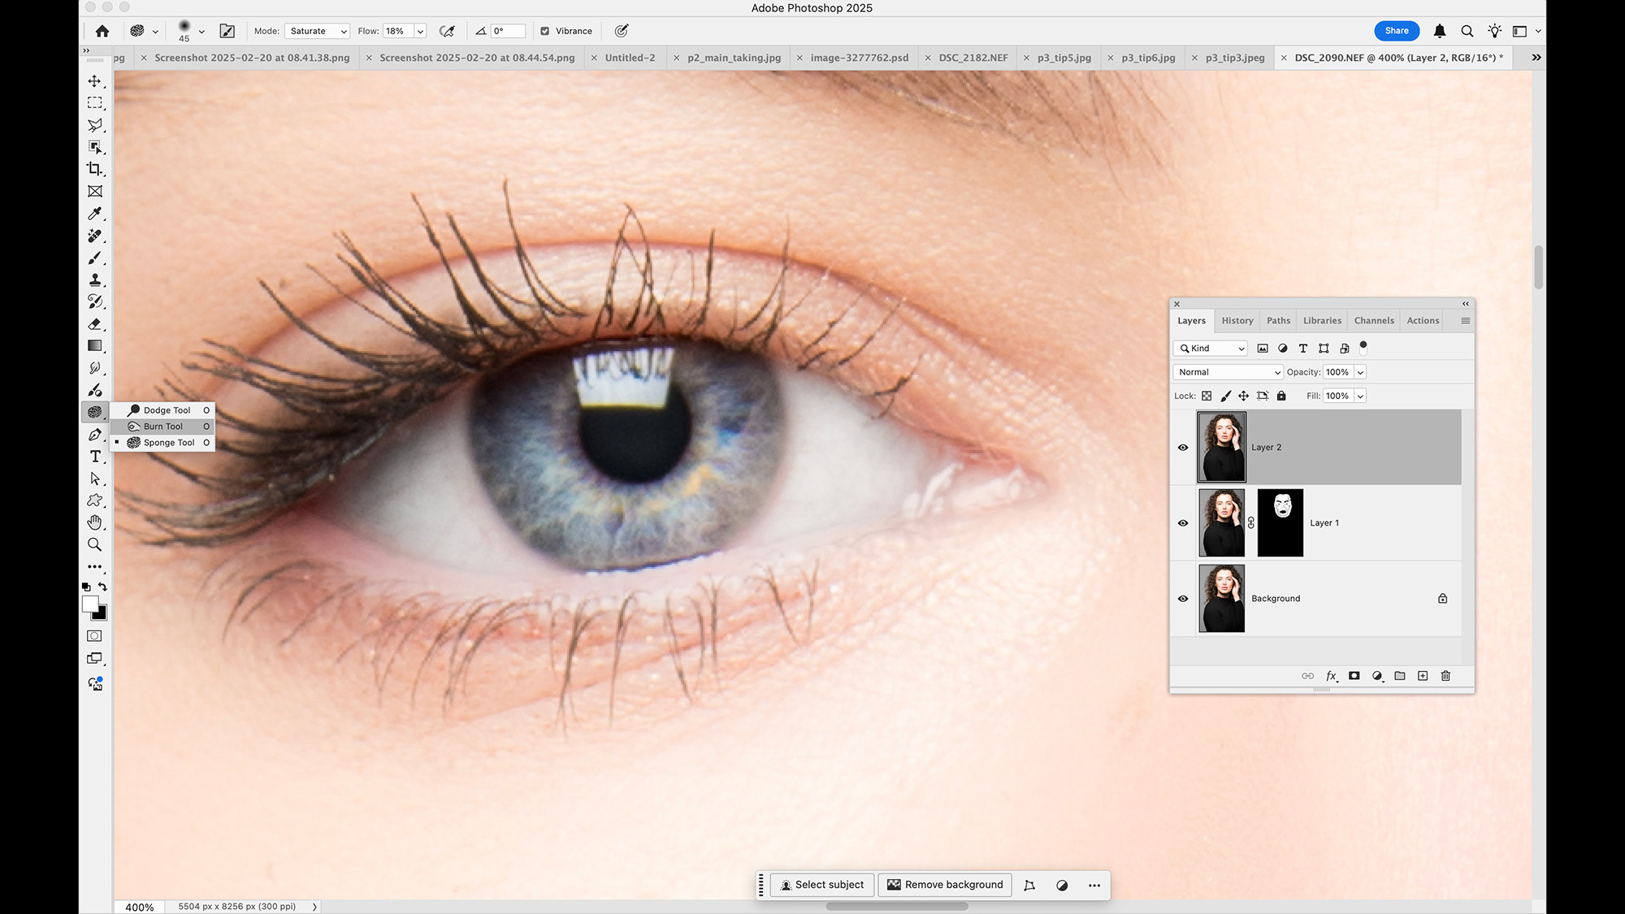This screenshot has height=914, width=1625.
Task: Hide the Background layer visibility
Action: 1183,599
